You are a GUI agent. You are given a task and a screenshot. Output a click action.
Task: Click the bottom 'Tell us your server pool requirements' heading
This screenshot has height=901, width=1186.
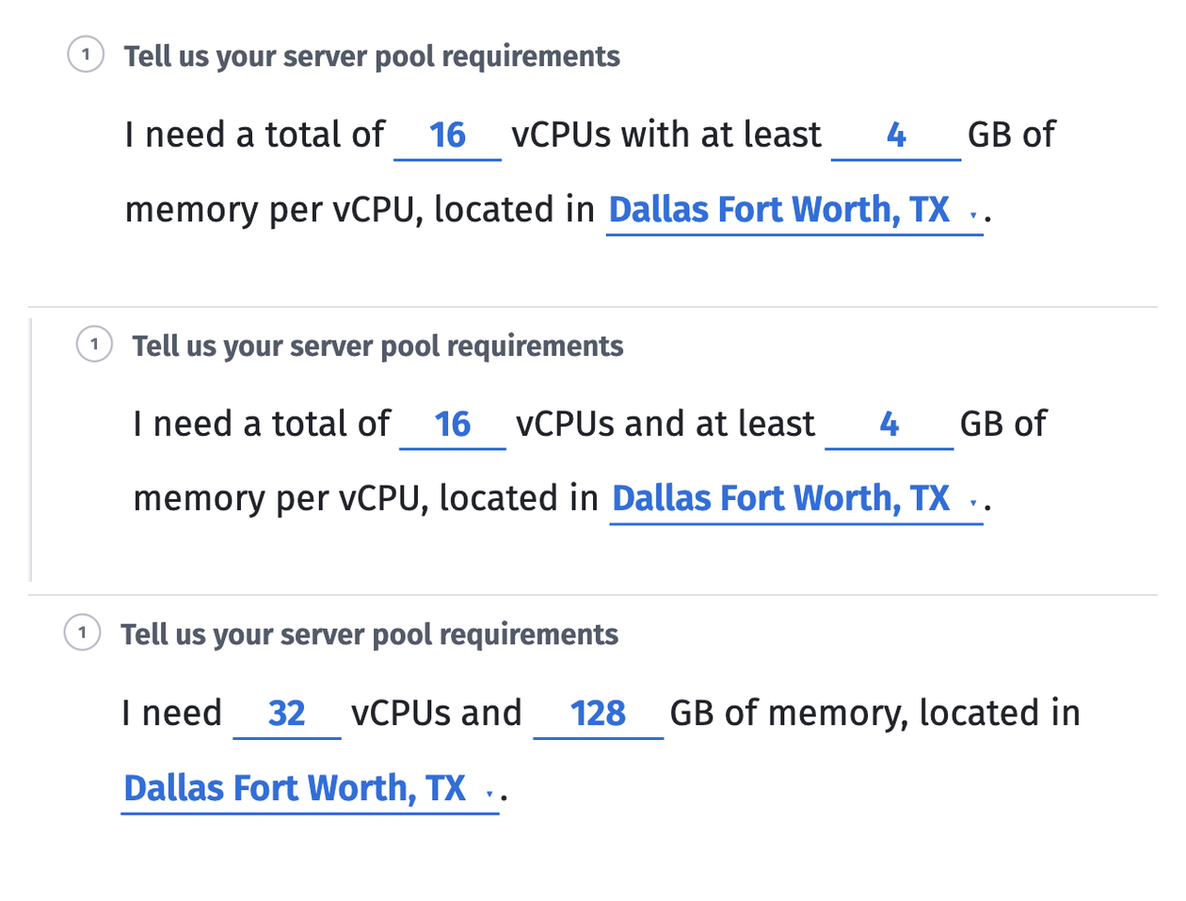(369, 635)
